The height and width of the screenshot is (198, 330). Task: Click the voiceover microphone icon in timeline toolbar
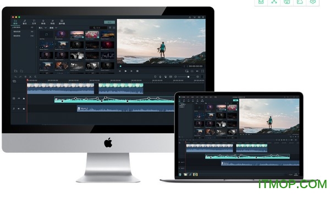pyautogui.click(x=160, y=77)
